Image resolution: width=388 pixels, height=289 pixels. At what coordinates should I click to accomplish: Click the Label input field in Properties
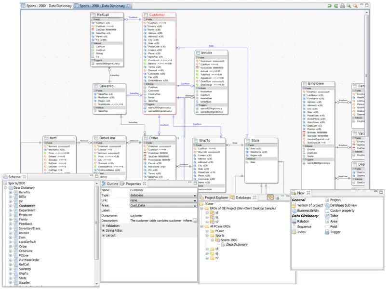[163, 210]
